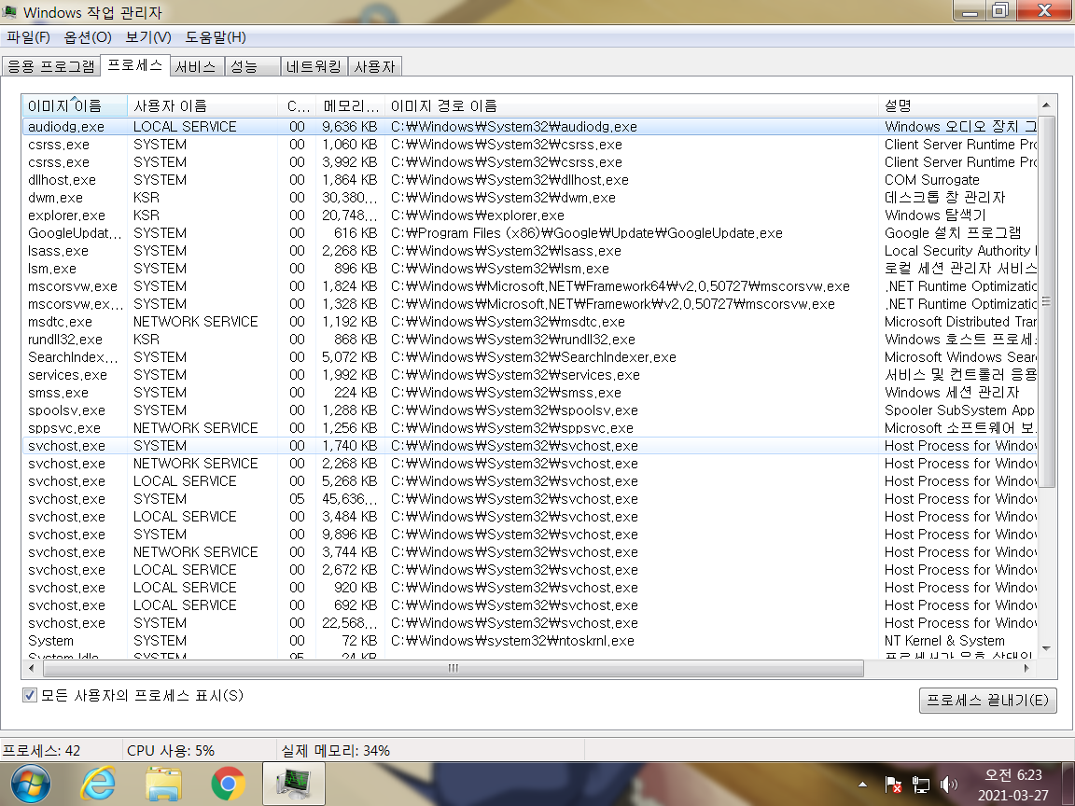Click the horizontal scrollbar thumb
Viewport: 1075px width, 806px height.
[x=453, y=668]
